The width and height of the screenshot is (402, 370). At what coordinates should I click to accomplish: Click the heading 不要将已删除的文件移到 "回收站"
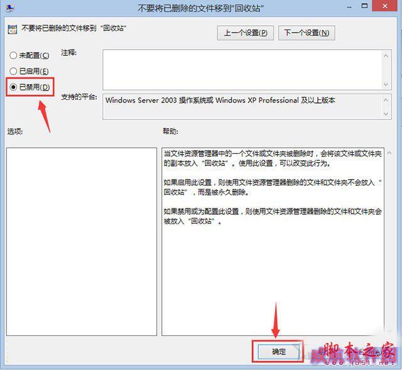click(x=74, y=28)
